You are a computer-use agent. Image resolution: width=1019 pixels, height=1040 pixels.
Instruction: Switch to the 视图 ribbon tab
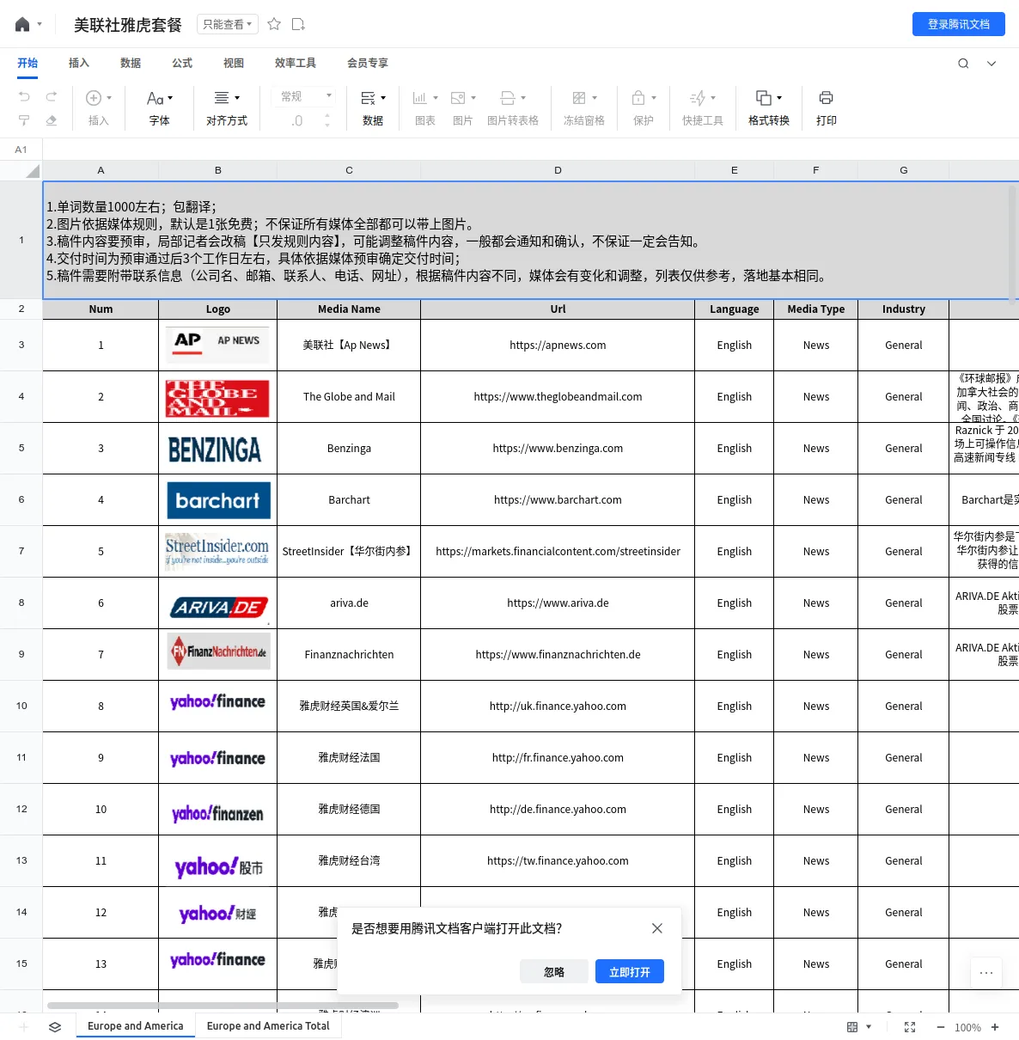(234, 63)
